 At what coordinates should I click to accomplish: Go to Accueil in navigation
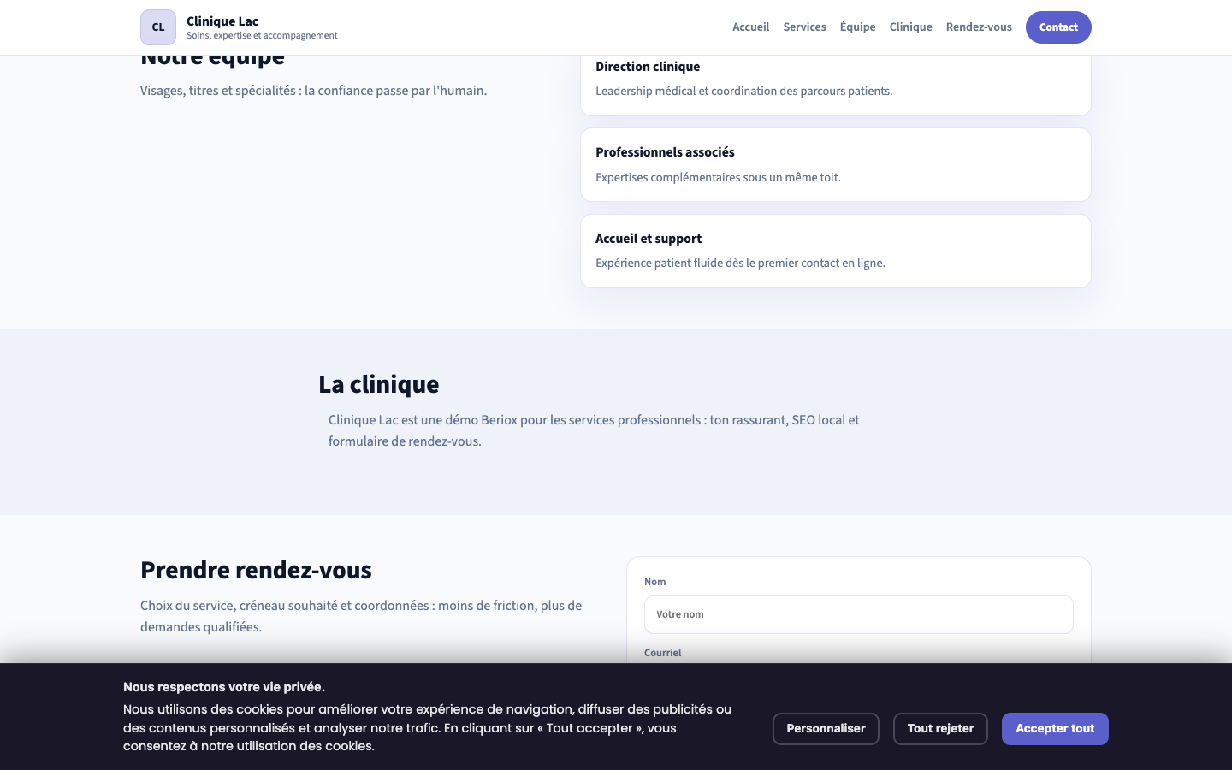(750, 27)
